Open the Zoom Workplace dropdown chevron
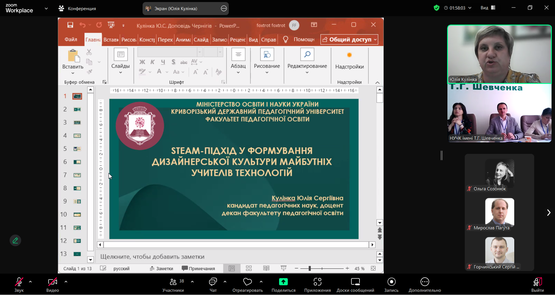The image size is (555, 295). [46, 9]
